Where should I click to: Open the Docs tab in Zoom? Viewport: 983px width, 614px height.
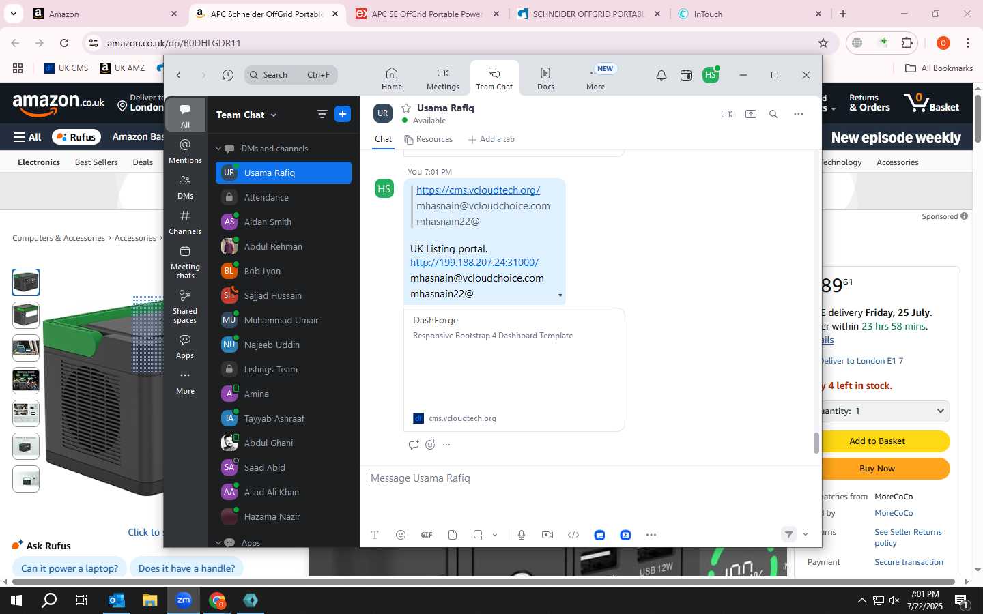[545, 78]
